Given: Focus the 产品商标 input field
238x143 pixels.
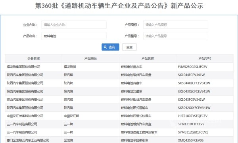Looking at the screenshot, I should (176, 25).
